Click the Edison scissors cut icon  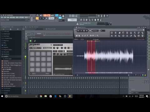tap(82, 36)
